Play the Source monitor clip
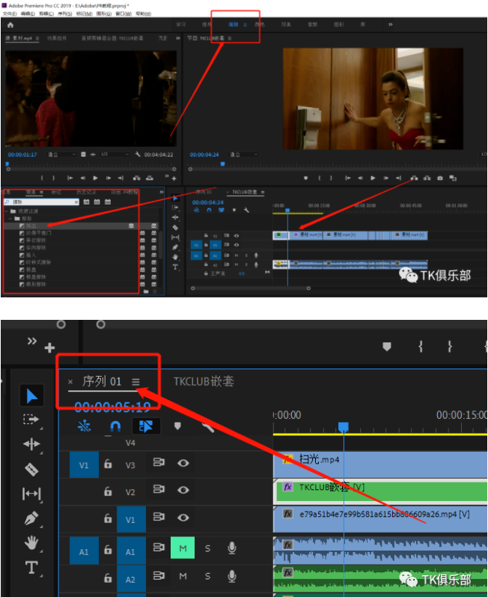Image resolution: width=488 pixels, height=597 pixels. coord(96,178)
